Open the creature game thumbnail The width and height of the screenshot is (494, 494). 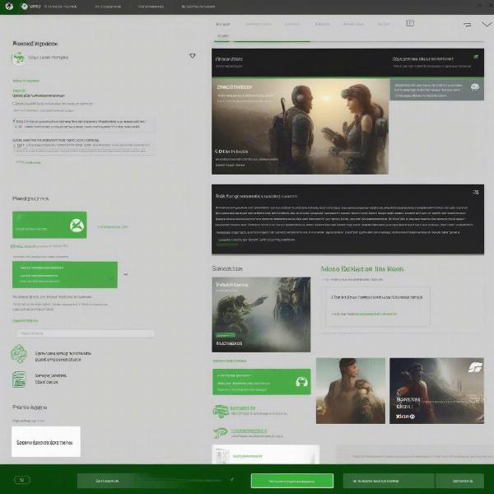tap(261, 315)
